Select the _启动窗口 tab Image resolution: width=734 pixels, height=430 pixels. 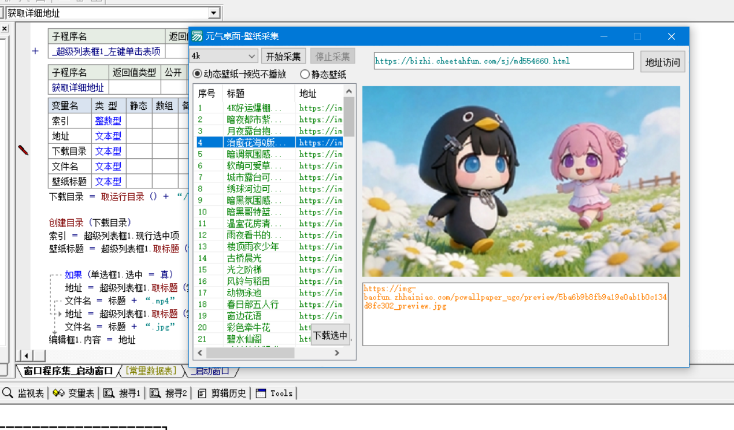[x=212, y=371]
